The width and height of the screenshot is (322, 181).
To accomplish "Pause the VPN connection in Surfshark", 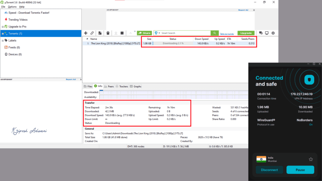I will pyautogui.click(x=300, y=170).
